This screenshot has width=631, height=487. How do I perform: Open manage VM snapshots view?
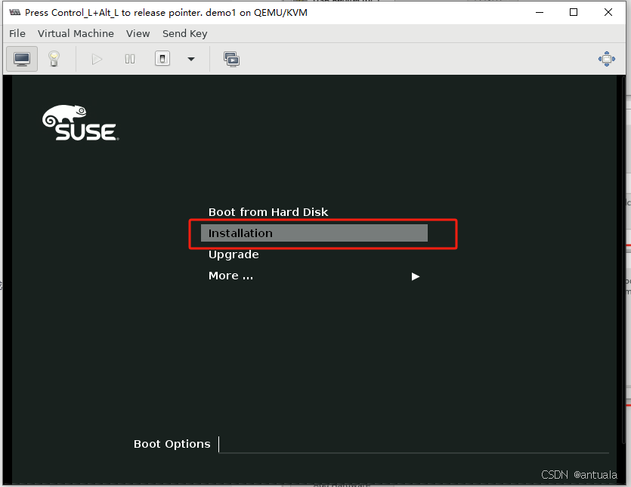point(231,60)
